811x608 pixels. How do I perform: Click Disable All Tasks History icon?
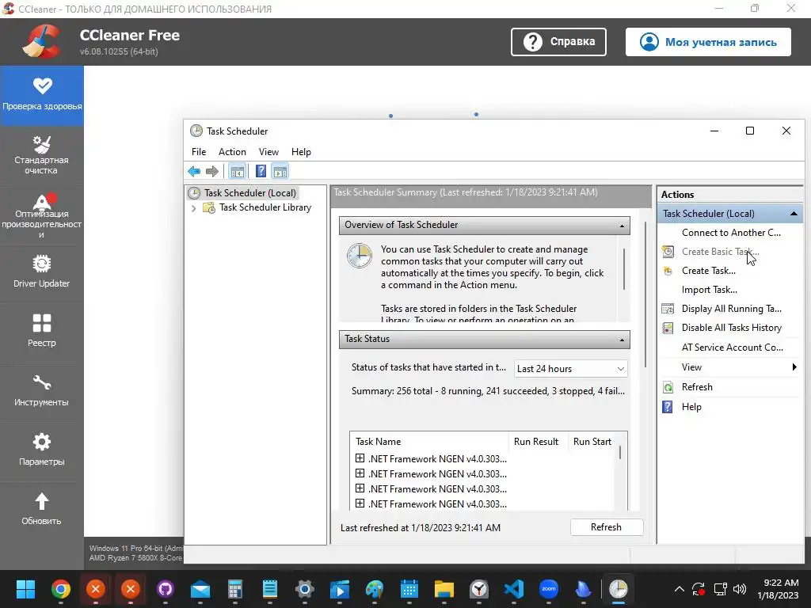668,328
